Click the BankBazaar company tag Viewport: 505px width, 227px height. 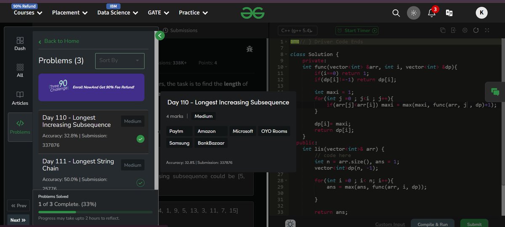tap(211, 143)
